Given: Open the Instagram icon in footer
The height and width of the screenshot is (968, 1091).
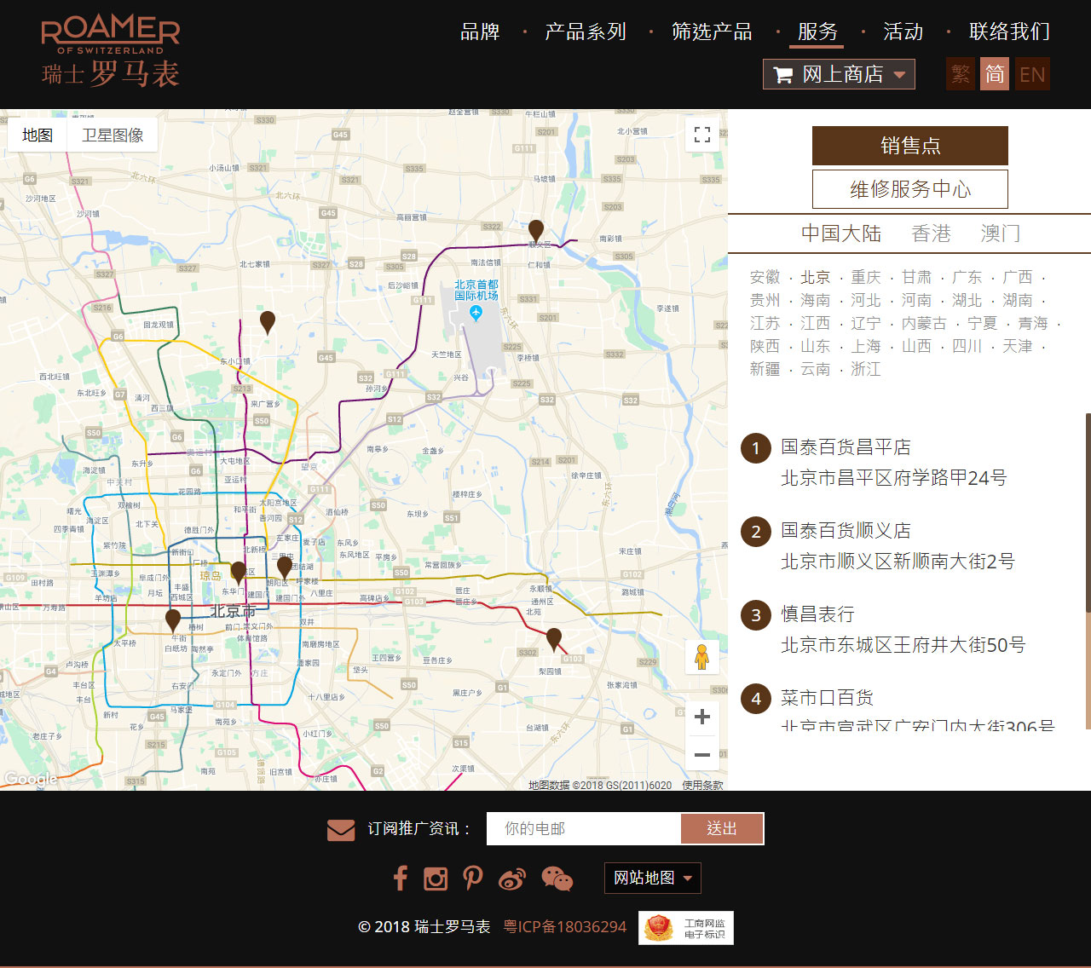Looking at the screenshot, I should (436, 879).
